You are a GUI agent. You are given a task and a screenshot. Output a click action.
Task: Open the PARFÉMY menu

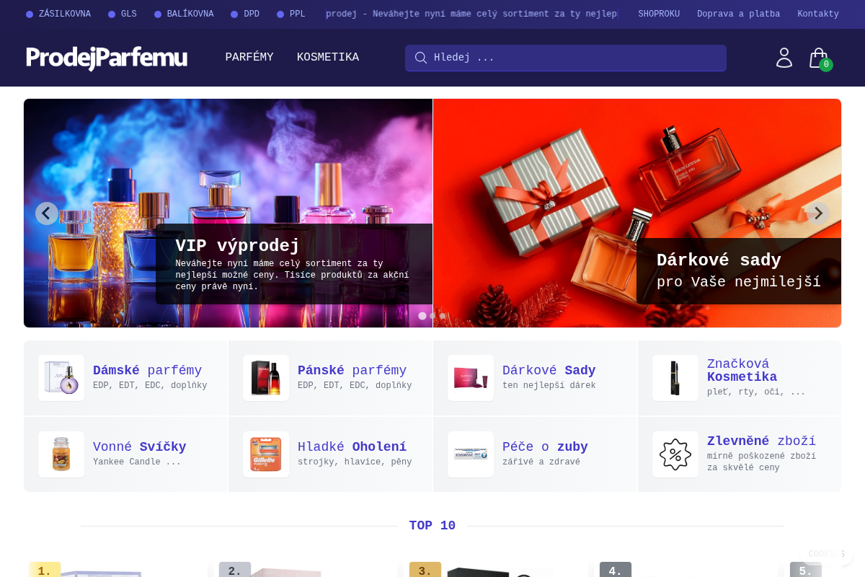pyautogui.click(x=249, y=58)
